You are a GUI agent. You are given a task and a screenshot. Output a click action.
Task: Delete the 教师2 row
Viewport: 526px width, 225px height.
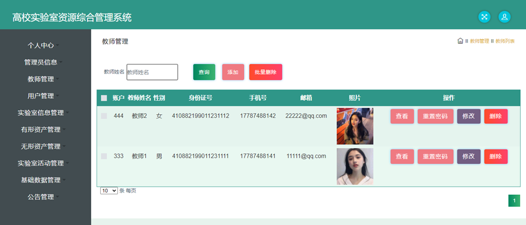point(496,117)
